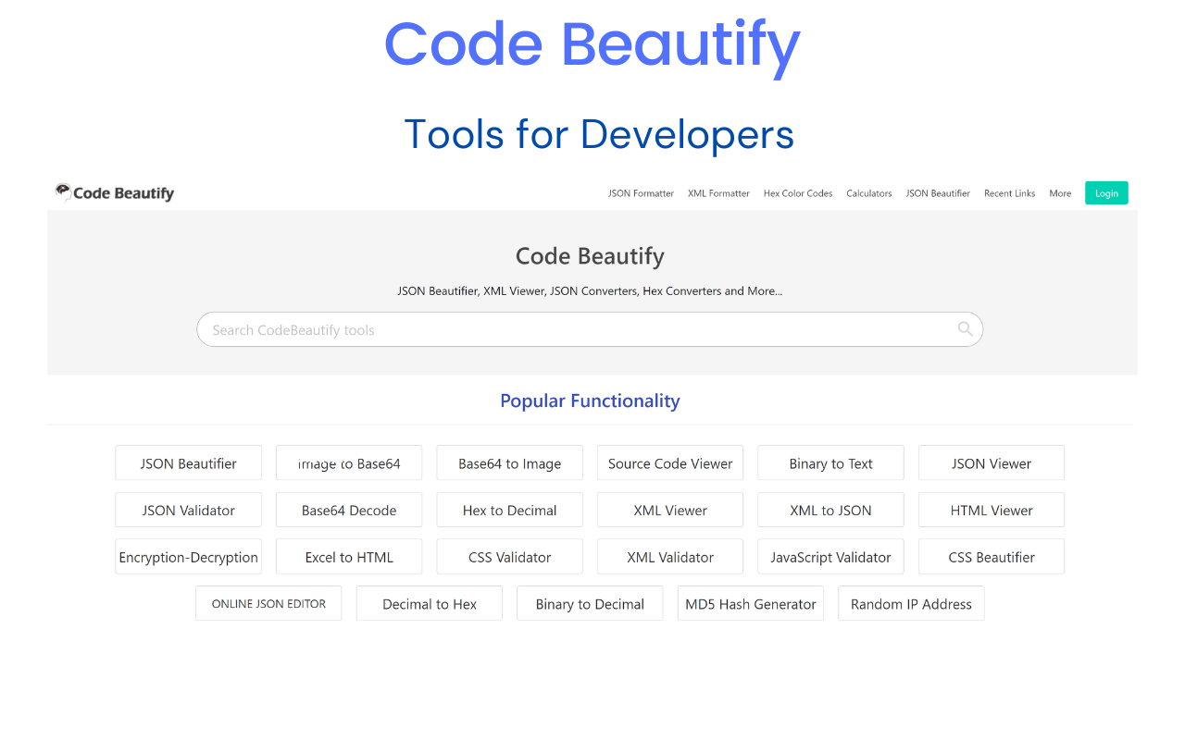Select the Binary to Text converter

(830, 462)
